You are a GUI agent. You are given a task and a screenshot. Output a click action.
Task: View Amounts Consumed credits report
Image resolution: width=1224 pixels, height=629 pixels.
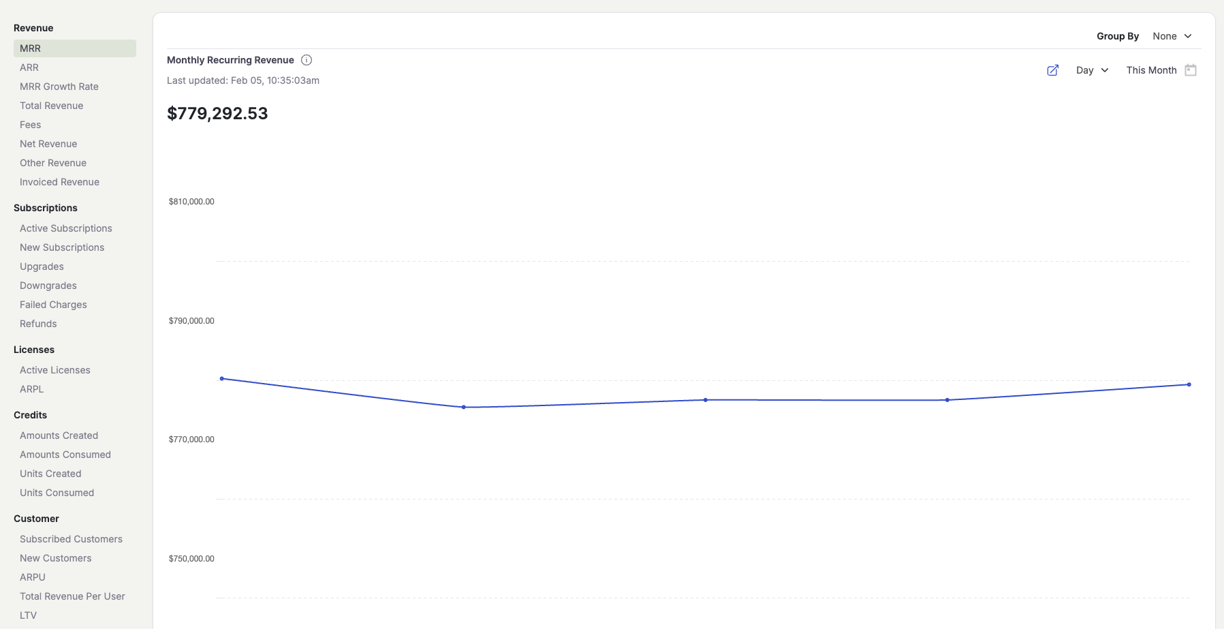point(65,455)
